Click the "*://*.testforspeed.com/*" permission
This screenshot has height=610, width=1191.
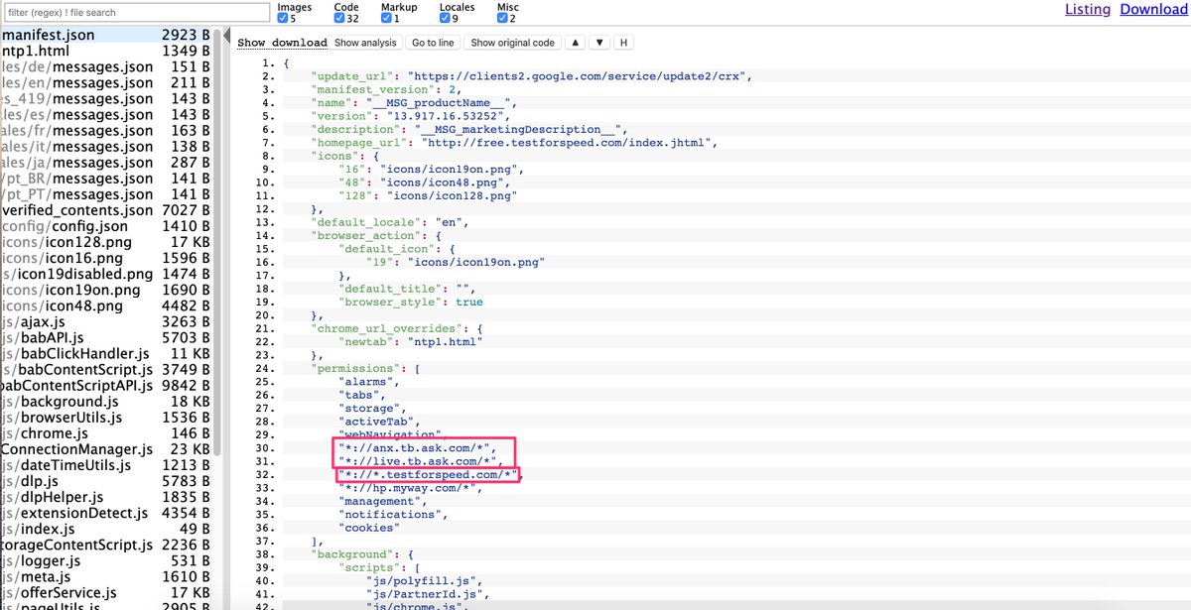pyautogui.click(x=429, y=474)
